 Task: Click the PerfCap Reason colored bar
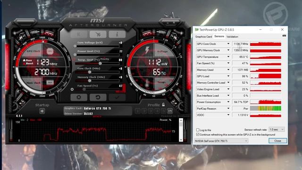(x=266, y=108)
